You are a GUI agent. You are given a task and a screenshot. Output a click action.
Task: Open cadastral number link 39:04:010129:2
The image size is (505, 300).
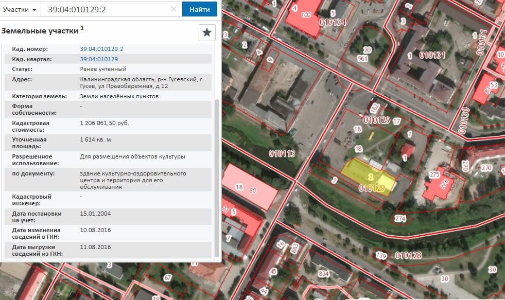101,49
